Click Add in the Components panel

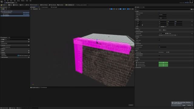(3, 9)
